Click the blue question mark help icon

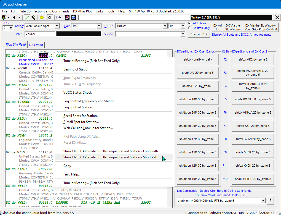(73, 17)
